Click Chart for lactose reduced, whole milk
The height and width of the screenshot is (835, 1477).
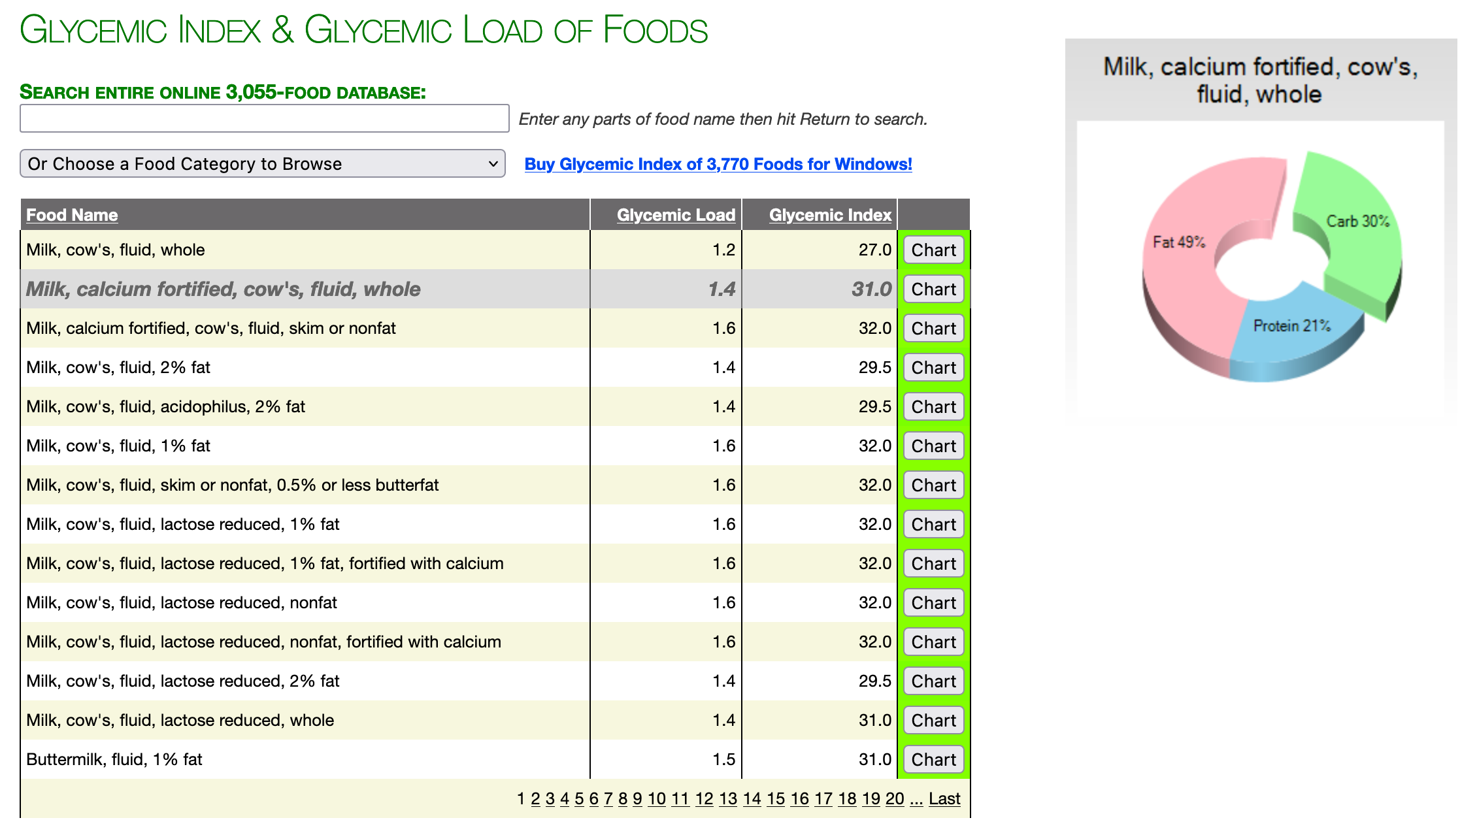click(x=933, y=720)
